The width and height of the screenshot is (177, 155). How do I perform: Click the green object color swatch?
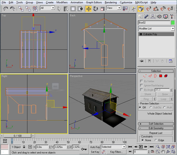[x=173, y=23]
